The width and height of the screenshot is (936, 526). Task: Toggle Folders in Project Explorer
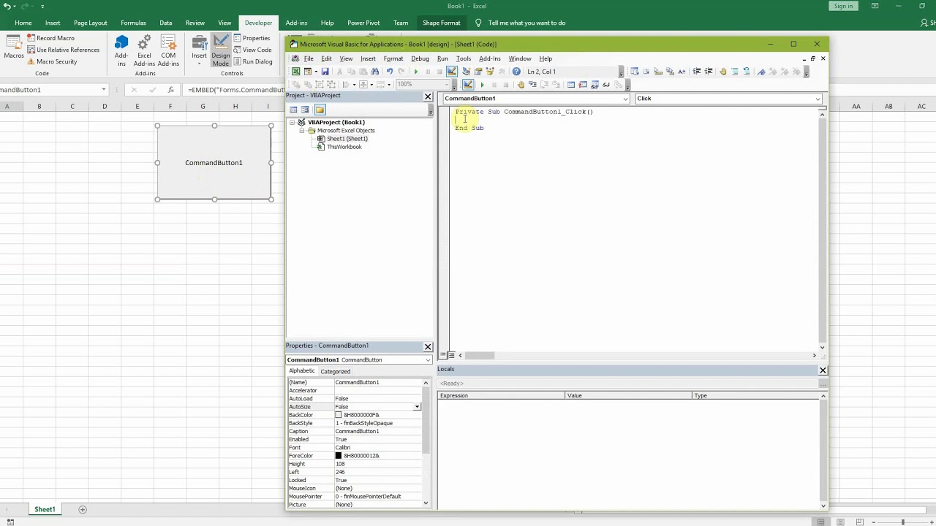click(320, 110)
